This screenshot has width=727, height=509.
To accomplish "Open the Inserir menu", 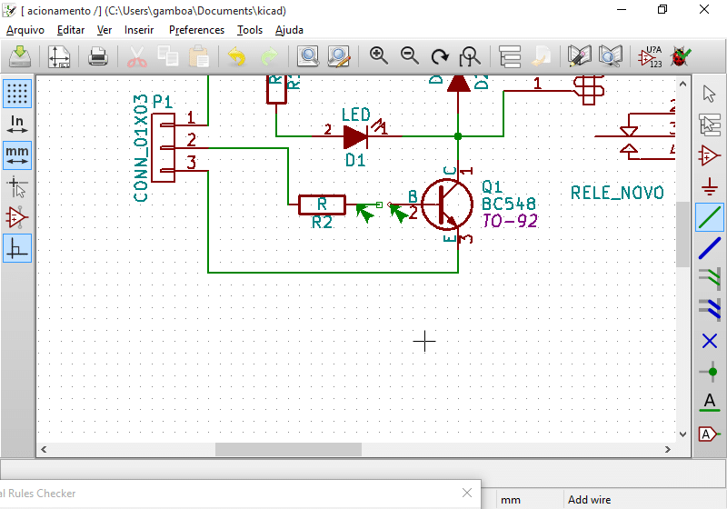I will [139, 30].
